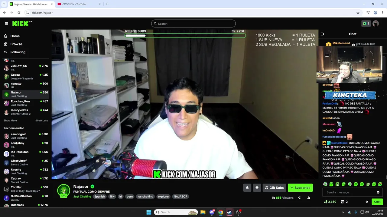Viewport: 387px width, 217px height.
Task: Toggle the notification bell for Najasor
Action: [x=247, y=188]
